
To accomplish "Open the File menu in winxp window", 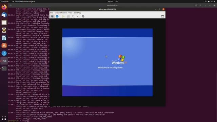I will point(52,13).
